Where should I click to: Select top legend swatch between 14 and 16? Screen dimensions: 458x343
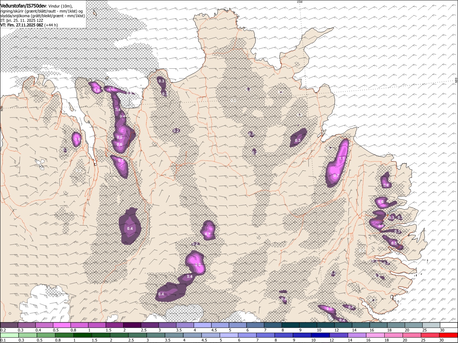[x=361, y=325]
